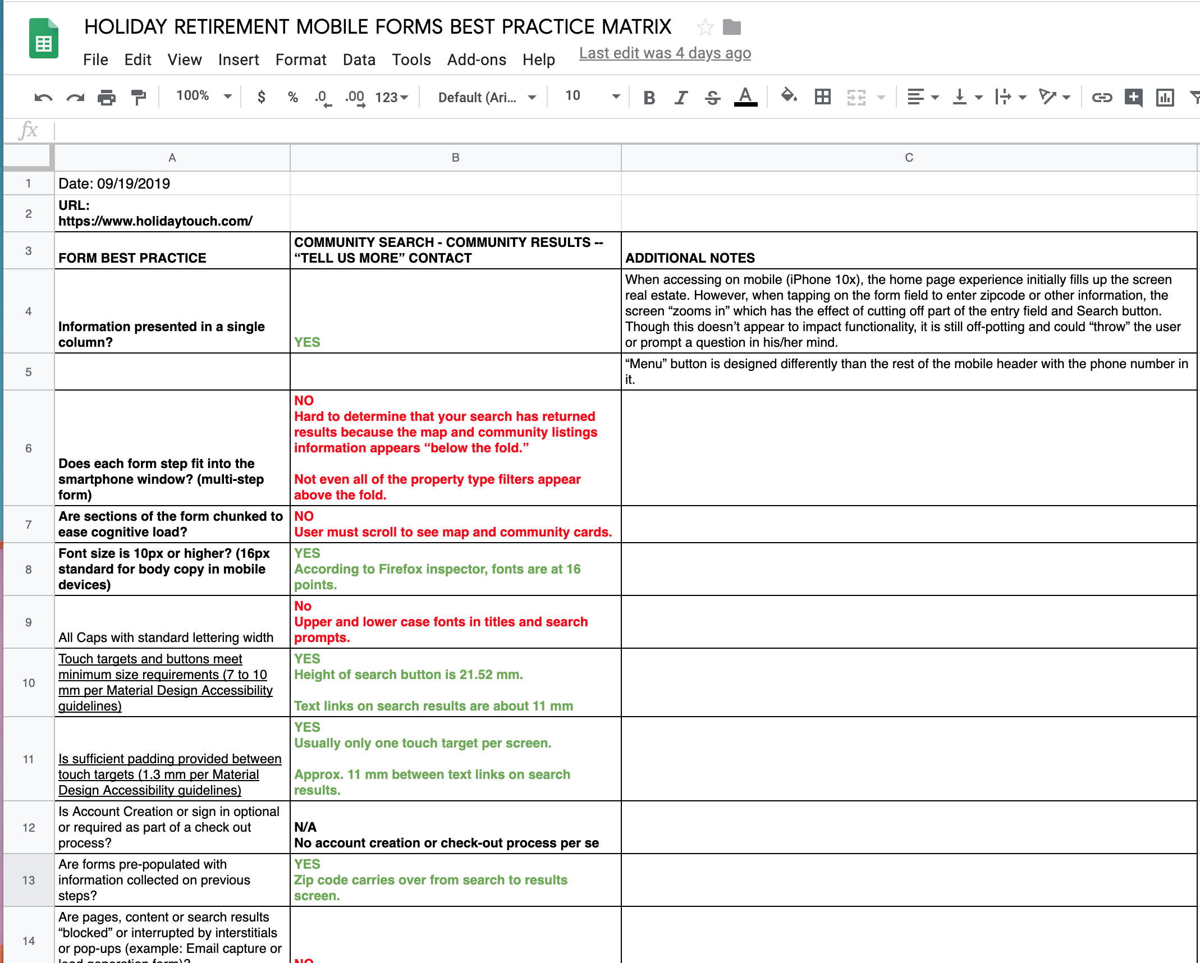The width and height of the screenshot is (1200, 963).
Task: Open the Edit menu
Action: (138, 59)
